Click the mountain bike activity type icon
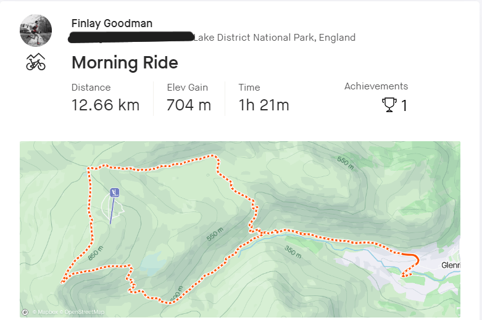Viewport: 482px width, 320px height. [36, 62]
